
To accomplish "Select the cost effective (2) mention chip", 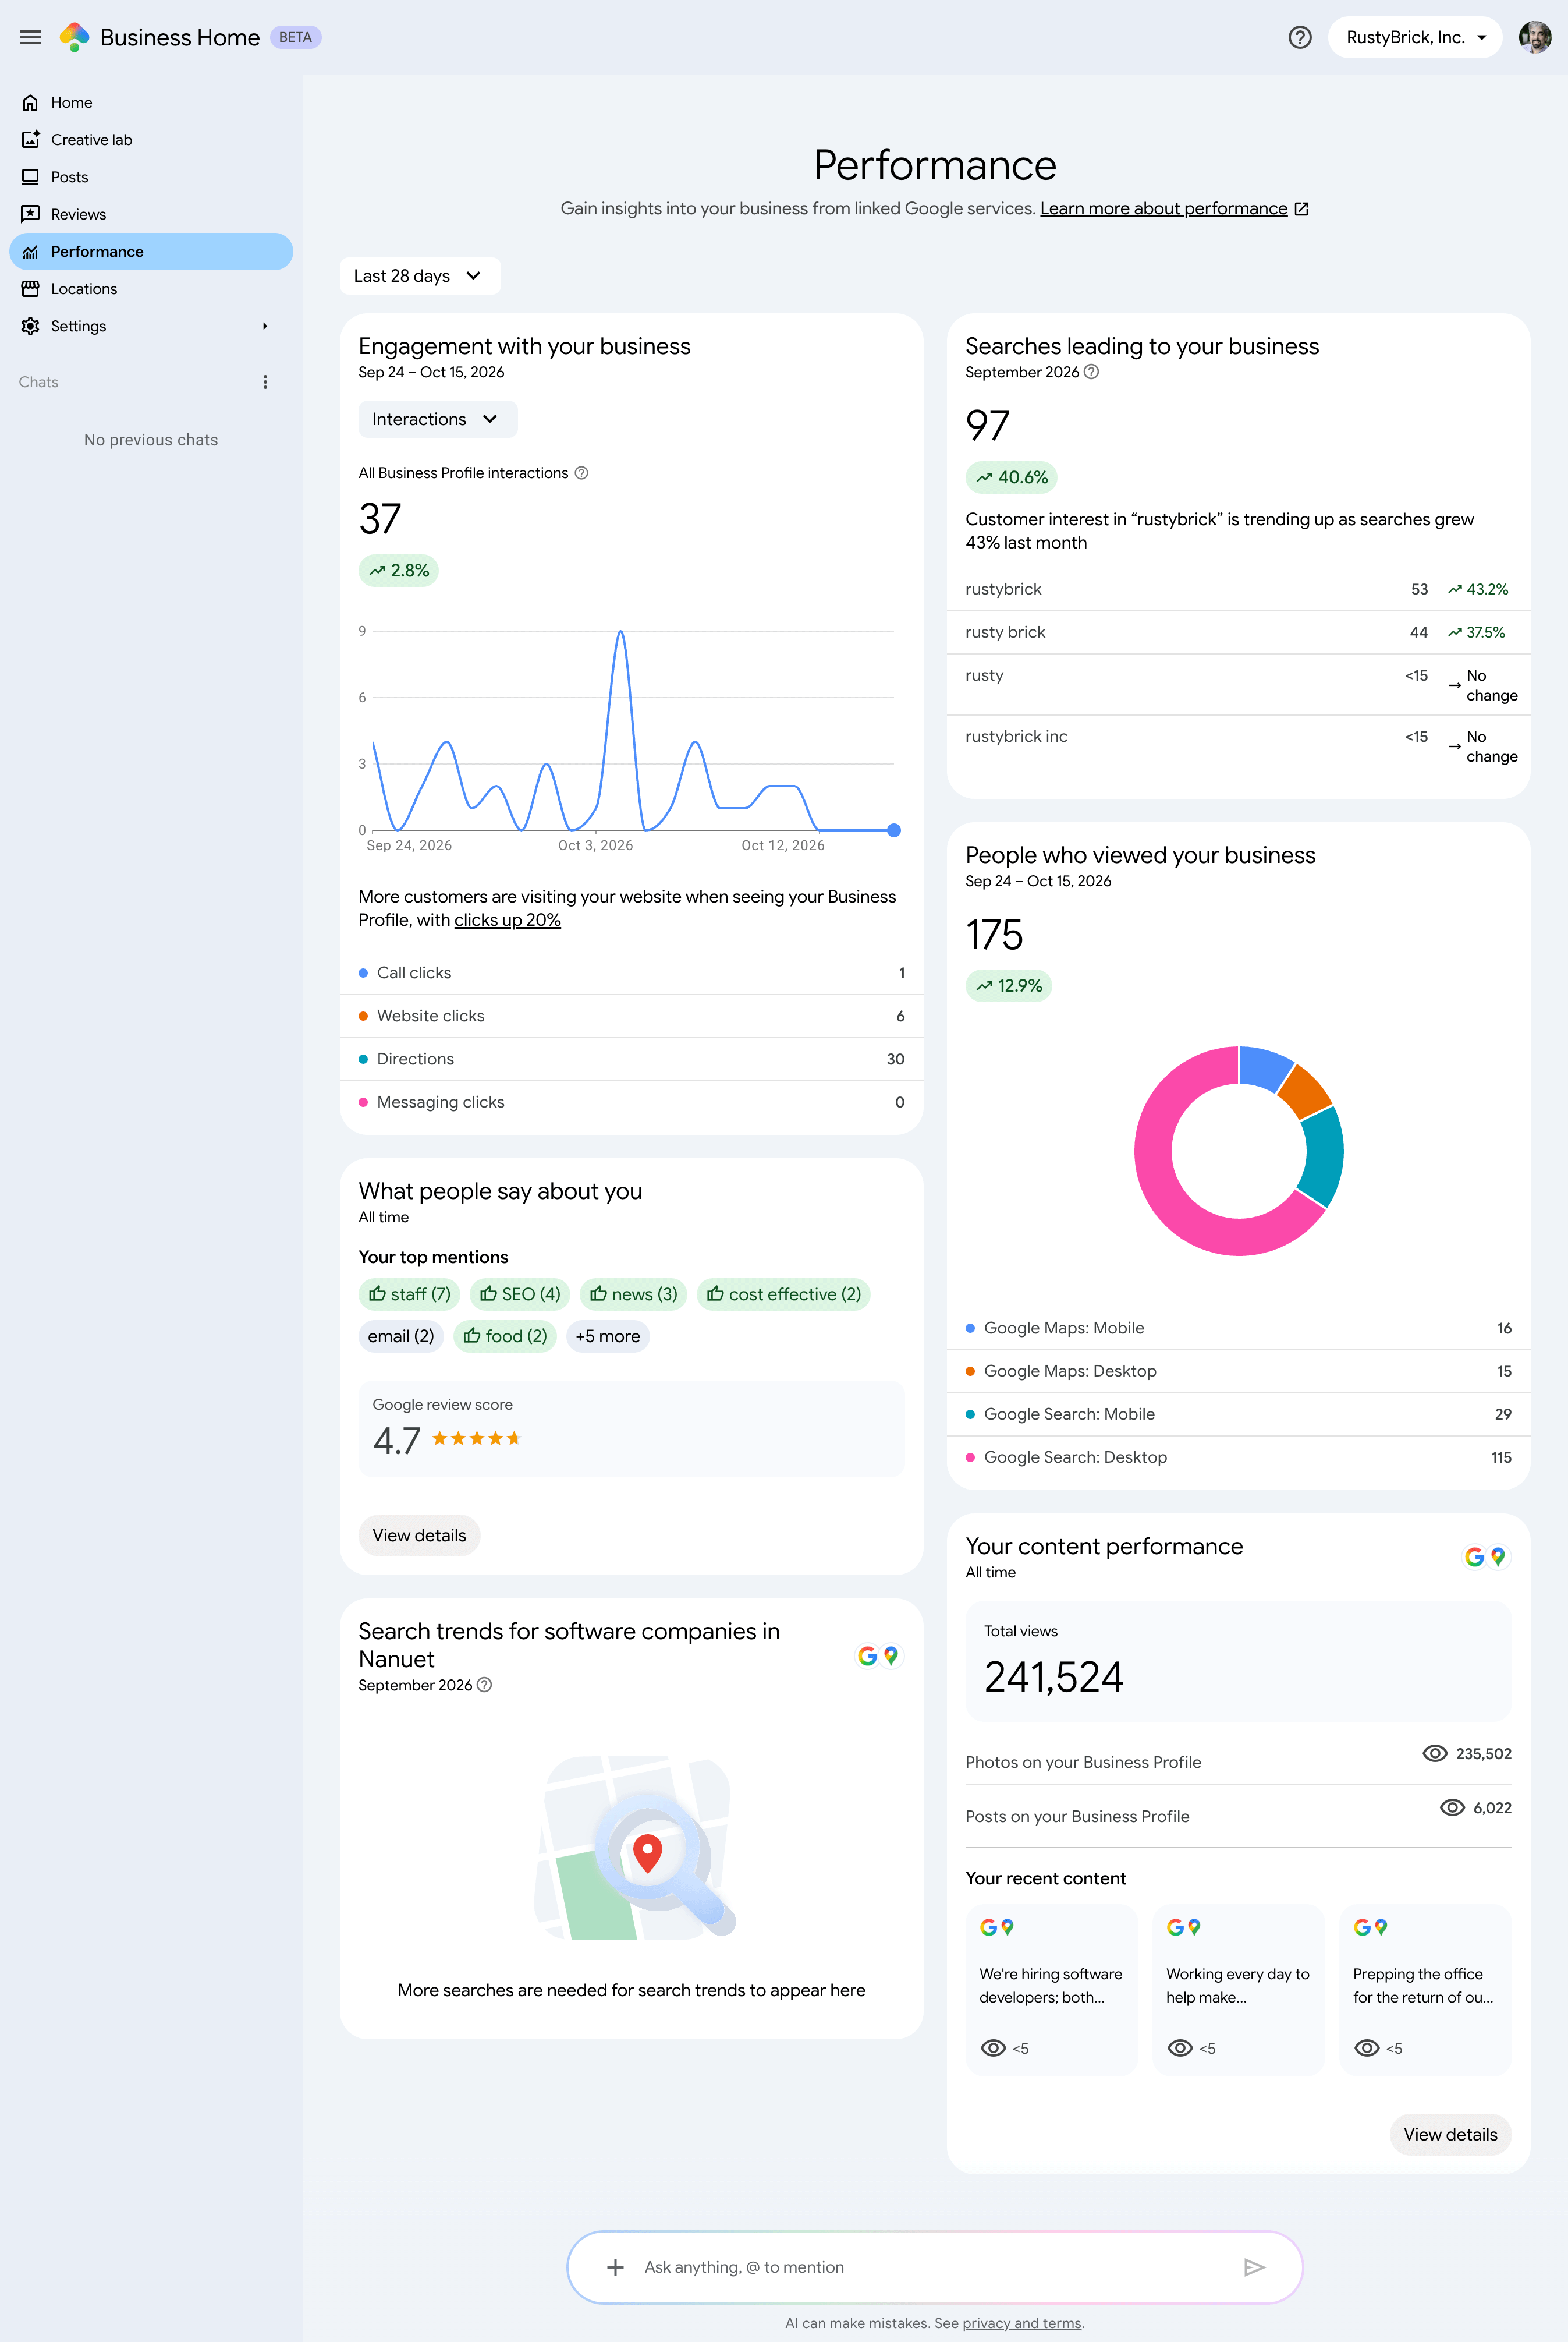I will pos(783,1294).
